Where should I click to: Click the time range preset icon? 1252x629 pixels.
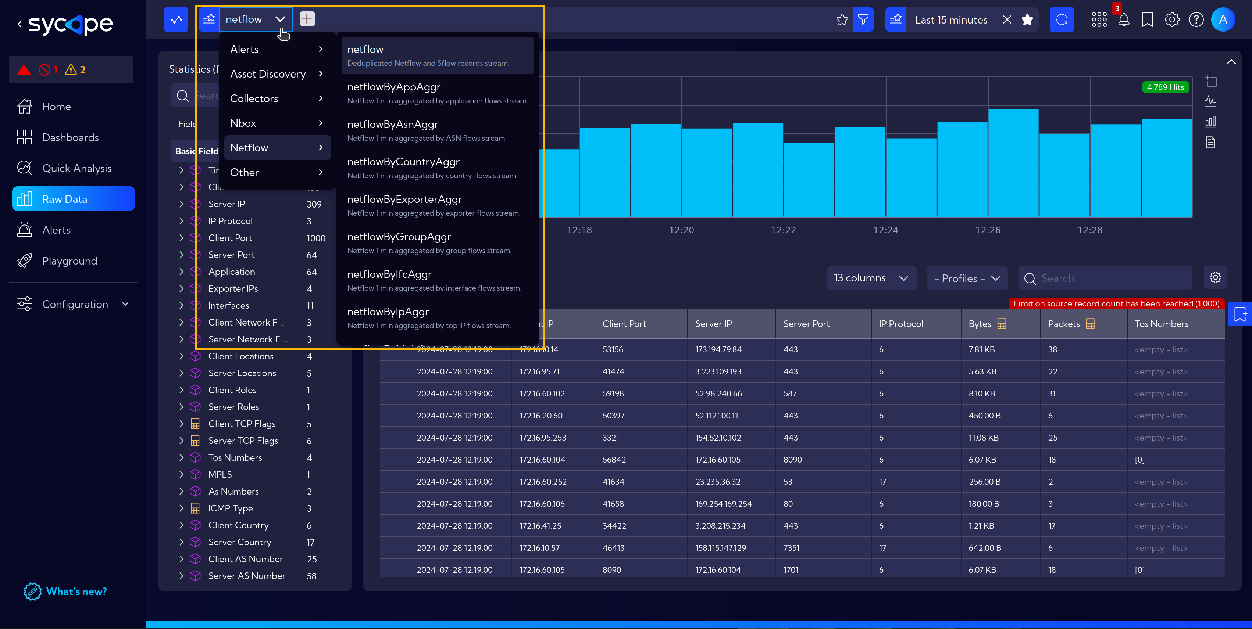[x=895, y=19]
